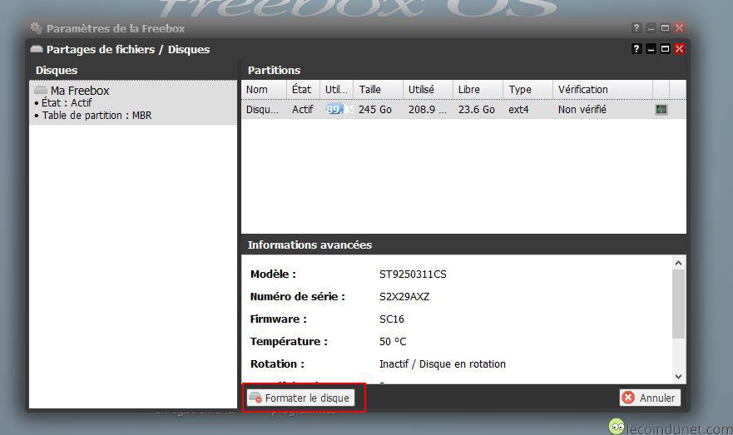733x435 pixels.
Task: Click the 23.6 Go free space cell
Action: (x=477, y=109)
